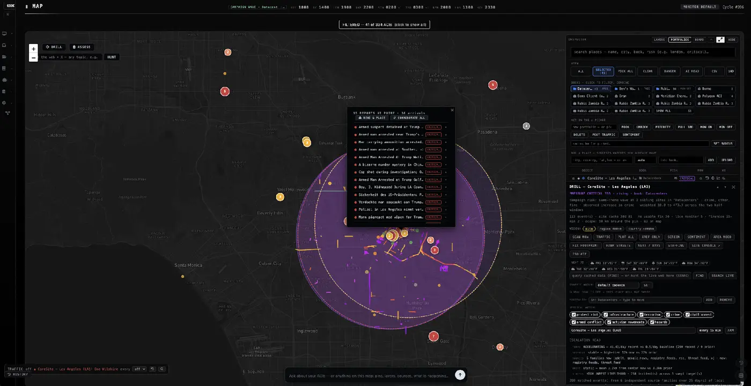
Task: Close the reports-at-point popup
Action: pos(452,110)
